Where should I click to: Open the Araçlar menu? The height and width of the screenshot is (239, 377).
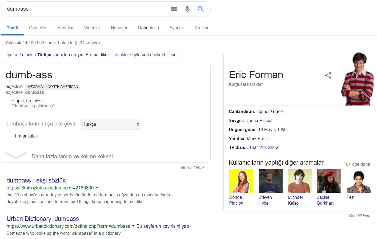201,28
